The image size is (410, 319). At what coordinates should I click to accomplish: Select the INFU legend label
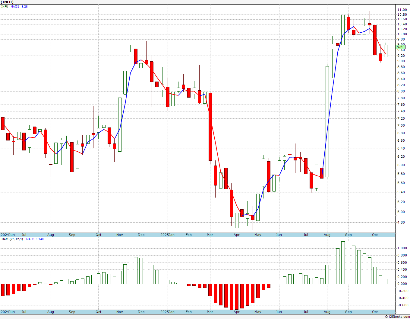click(x=5, y=6)
